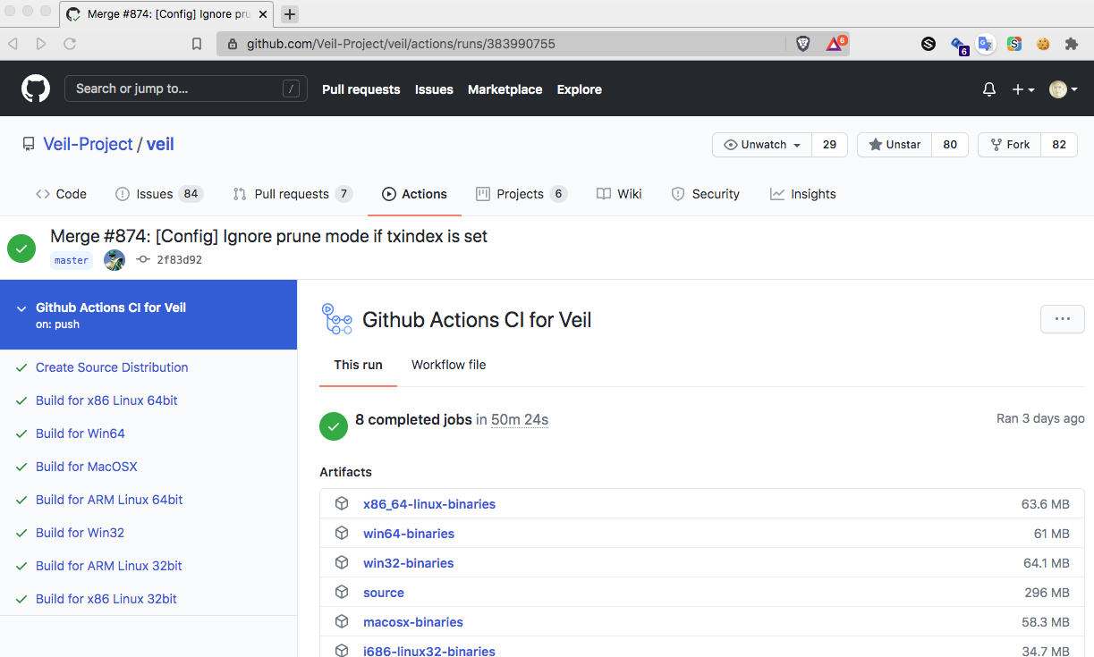1094x657 pixels.
Task: Click the browser forward arrow
Action: pos(41,43)
